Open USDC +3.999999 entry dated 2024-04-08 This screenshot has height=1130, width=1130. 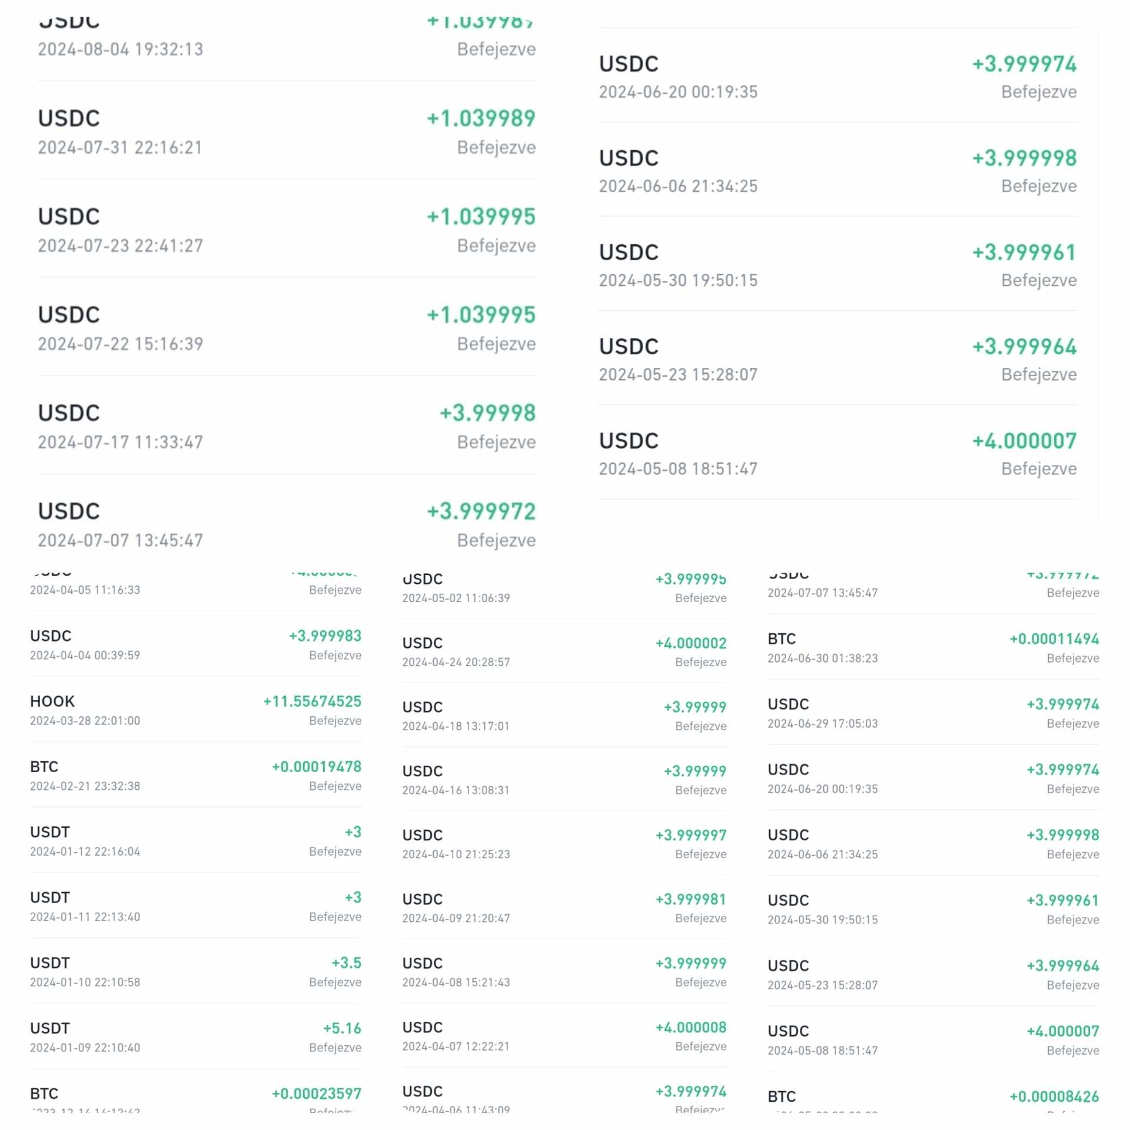564,971
